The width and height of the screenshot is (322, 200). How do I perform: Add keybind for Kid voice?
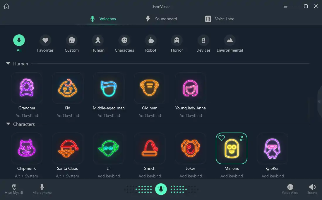click(x=68, y=116)
